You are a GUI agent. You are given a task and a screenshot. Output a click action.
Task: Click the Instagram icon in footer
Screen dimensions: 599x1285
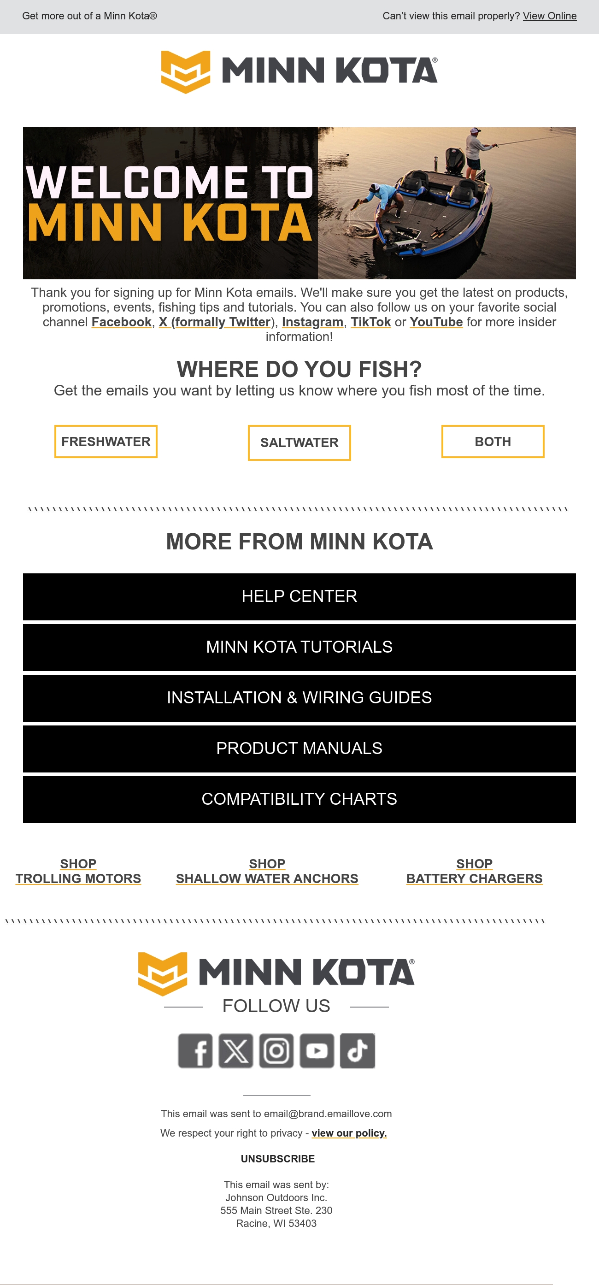coord(276,1050)
